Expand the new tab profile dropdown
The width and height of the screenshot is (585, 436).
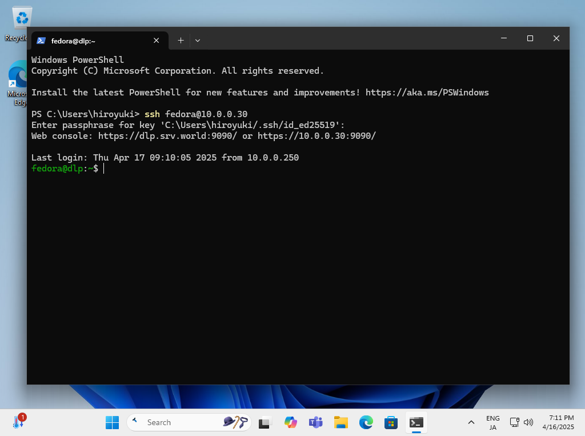click(x=198, y=41)
